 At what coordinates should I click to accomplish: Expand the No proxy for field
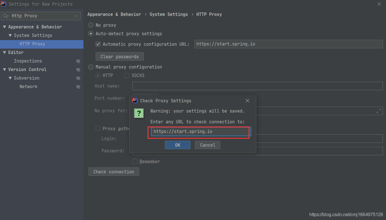coord(379,111)
